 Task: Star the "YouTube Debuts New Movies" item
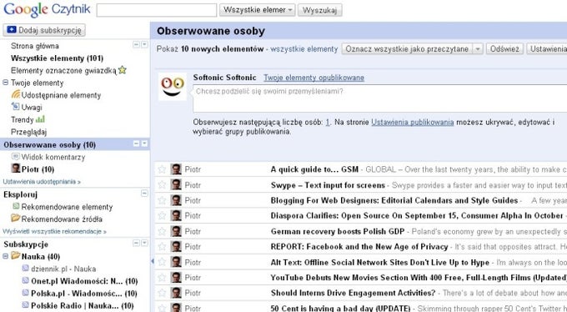162,278
